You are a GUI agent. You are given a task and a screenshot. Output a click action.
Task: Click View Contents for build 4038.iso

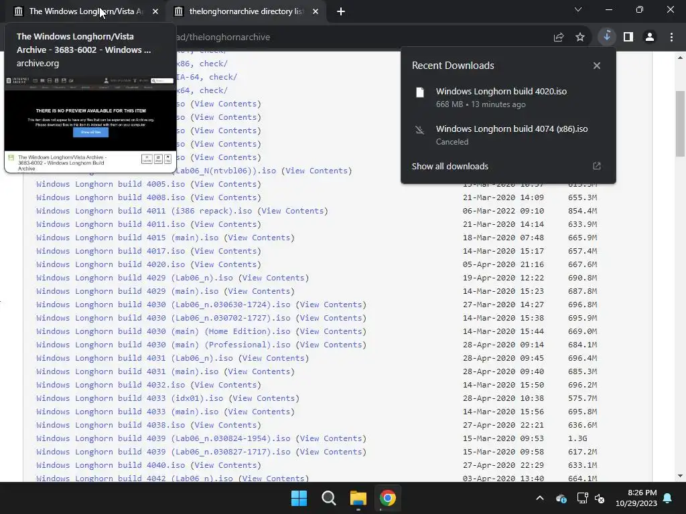point(225,425)
